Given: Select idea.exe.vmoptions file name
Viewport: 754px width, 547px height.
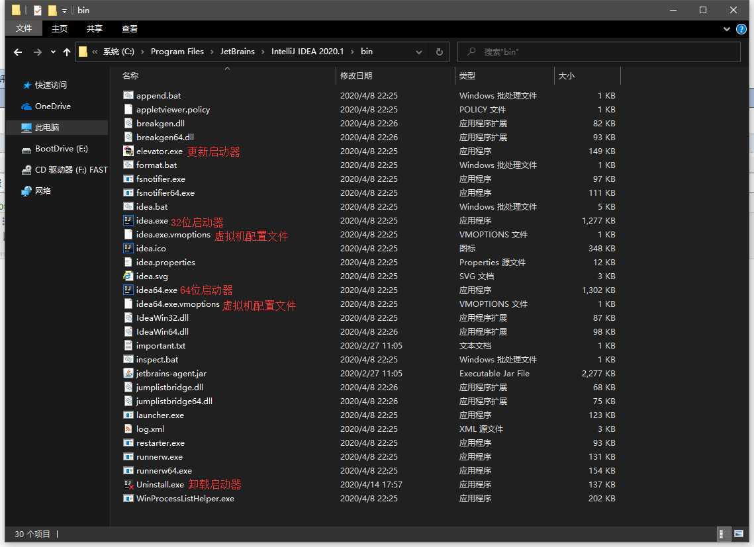Looking at the screenshot, I should pyautogui.click(x=173, y=235).
